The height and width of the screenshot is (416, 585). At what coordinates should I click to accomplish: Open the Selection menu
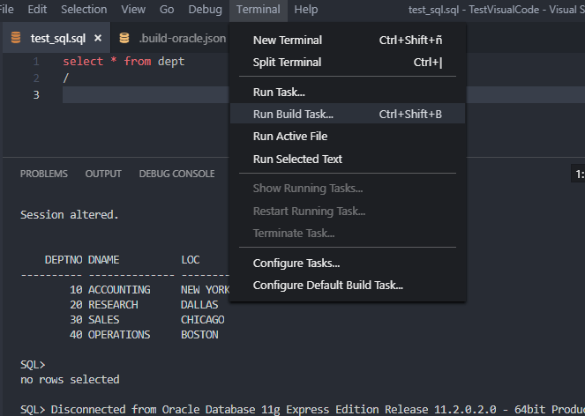pos(84,10)
